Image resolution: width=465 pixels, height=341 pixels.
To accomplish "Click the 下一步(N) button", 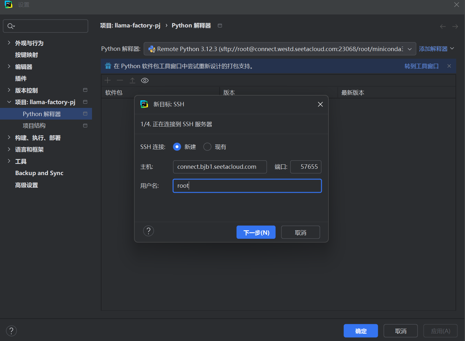I will pyautogui.click(x=256, y=232).
